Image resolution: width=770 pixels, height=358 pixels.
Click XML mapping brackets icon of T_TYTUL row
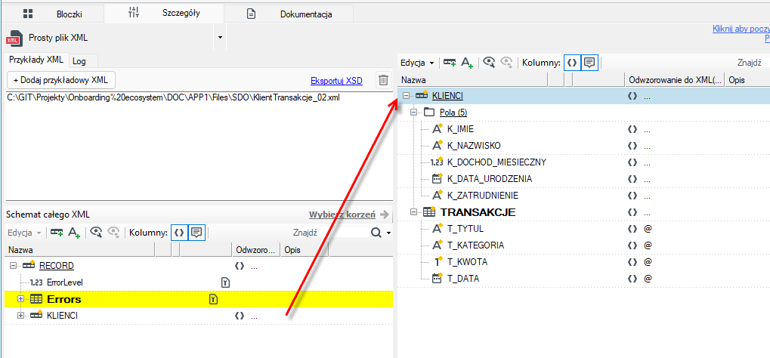click(x=632, y=229)
